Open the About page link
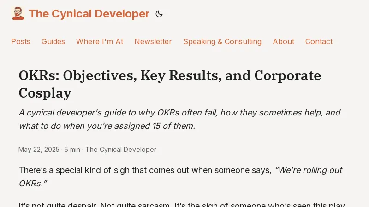Image resolution: width=369 pixels, height=207 pixels. (283, 41)
